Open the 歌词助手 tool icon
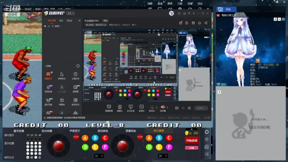This screenshot has width=288, height=162. tap(75, 102)
